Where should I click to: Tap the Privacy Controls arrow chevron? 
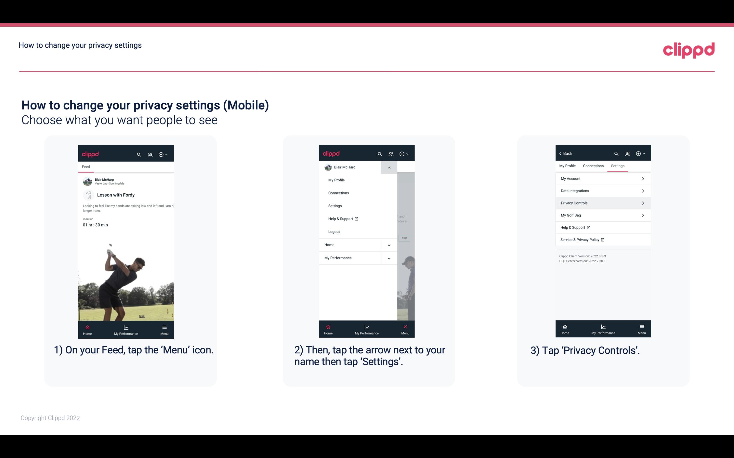pyautogui.click(x=643, y=203)
